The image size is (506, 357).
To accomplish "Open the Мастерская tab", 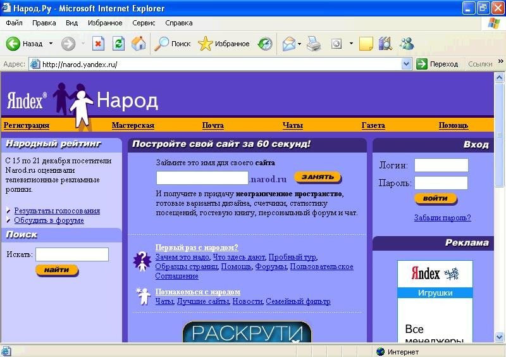I will pyautogui.click(x=133, y=125).
